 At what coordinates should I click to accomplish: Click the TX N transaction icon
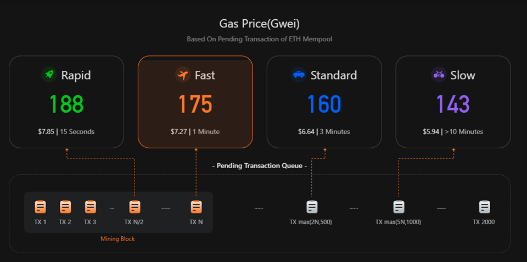pos(196,207)
